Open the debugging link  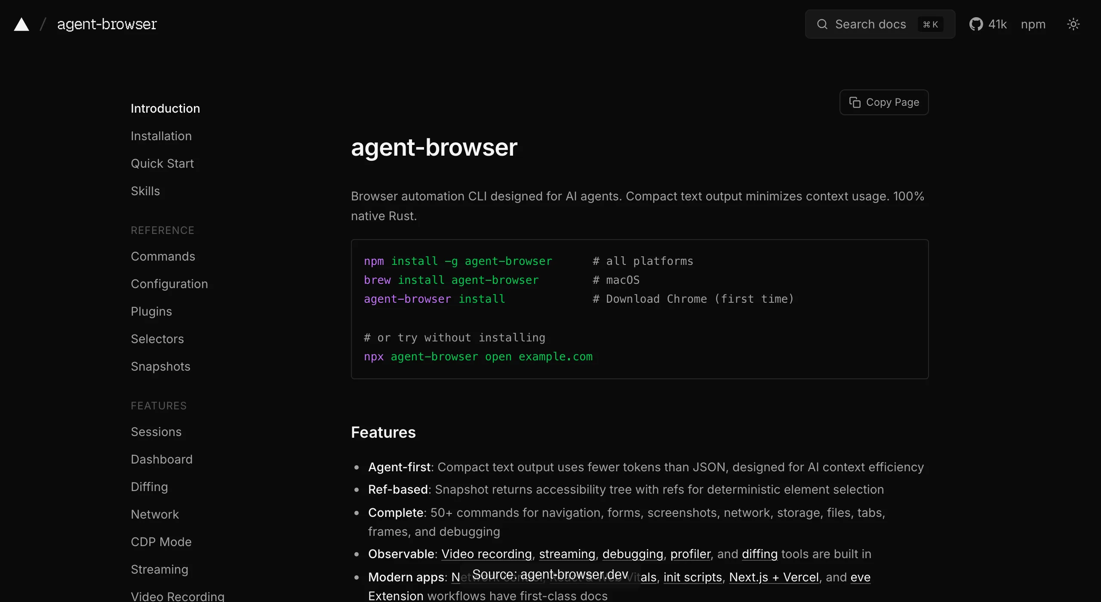633,554
